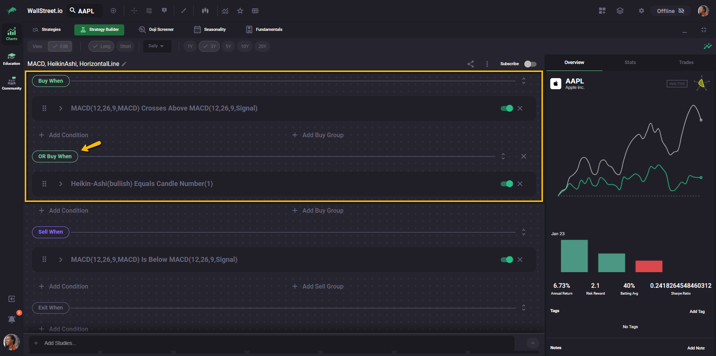Viewport: 716px width, 356px height.
Task: Remove the Heikin-Ashi bullish condition
Action: pos(520,184)
